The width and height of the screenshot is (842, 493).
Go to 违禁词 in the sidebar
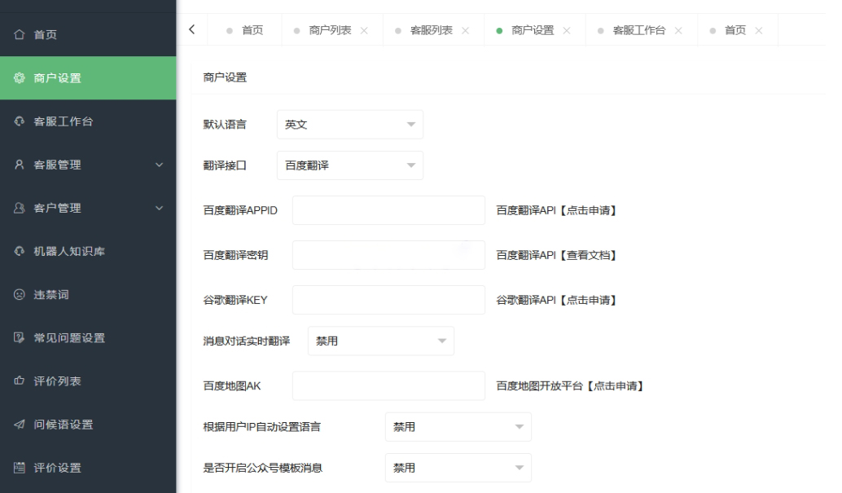point(88,295)
